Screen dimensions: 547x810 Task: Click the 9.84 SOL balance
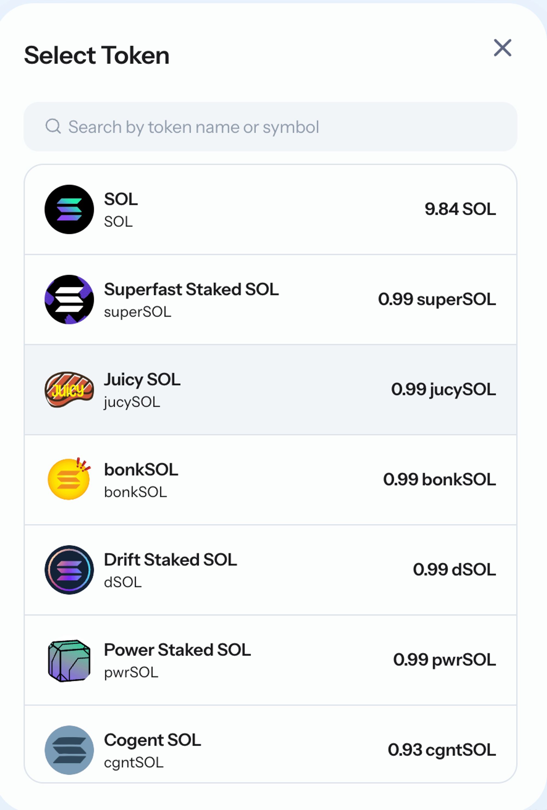(460, 209)
